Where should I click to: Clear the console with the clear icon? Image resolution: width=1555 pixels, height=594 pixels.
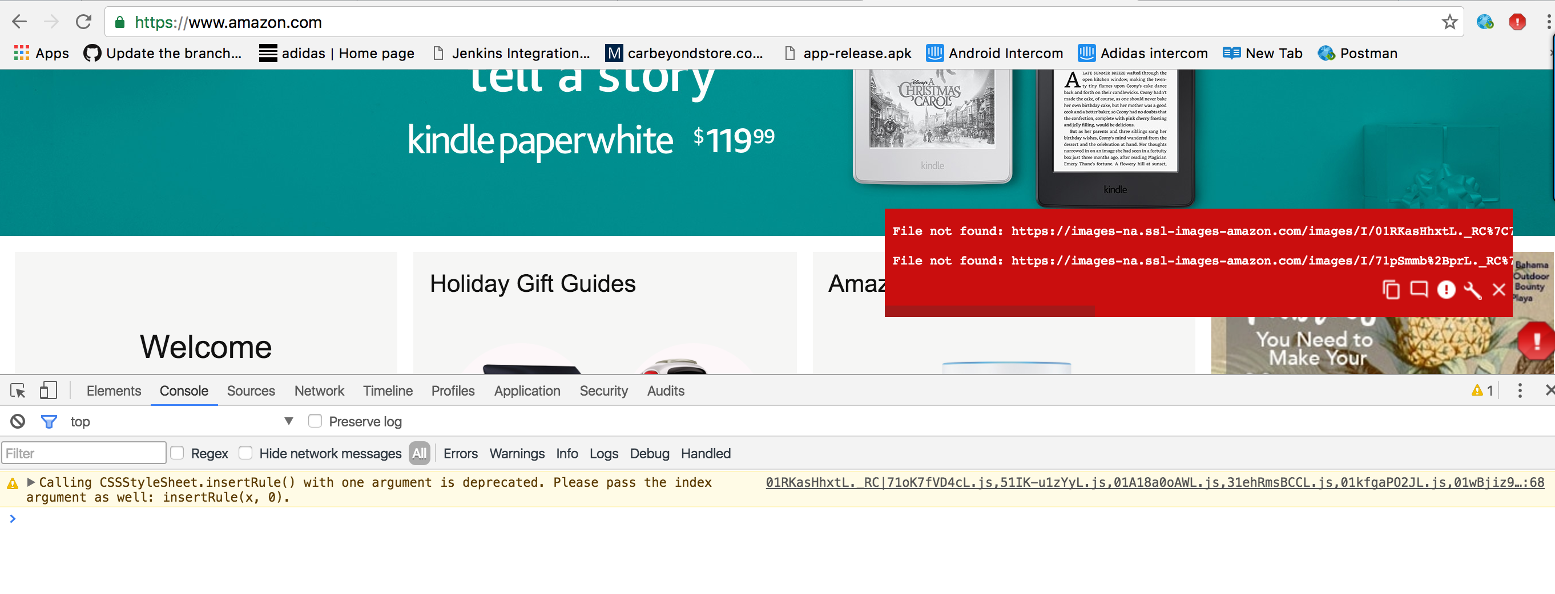coord(18,421)
